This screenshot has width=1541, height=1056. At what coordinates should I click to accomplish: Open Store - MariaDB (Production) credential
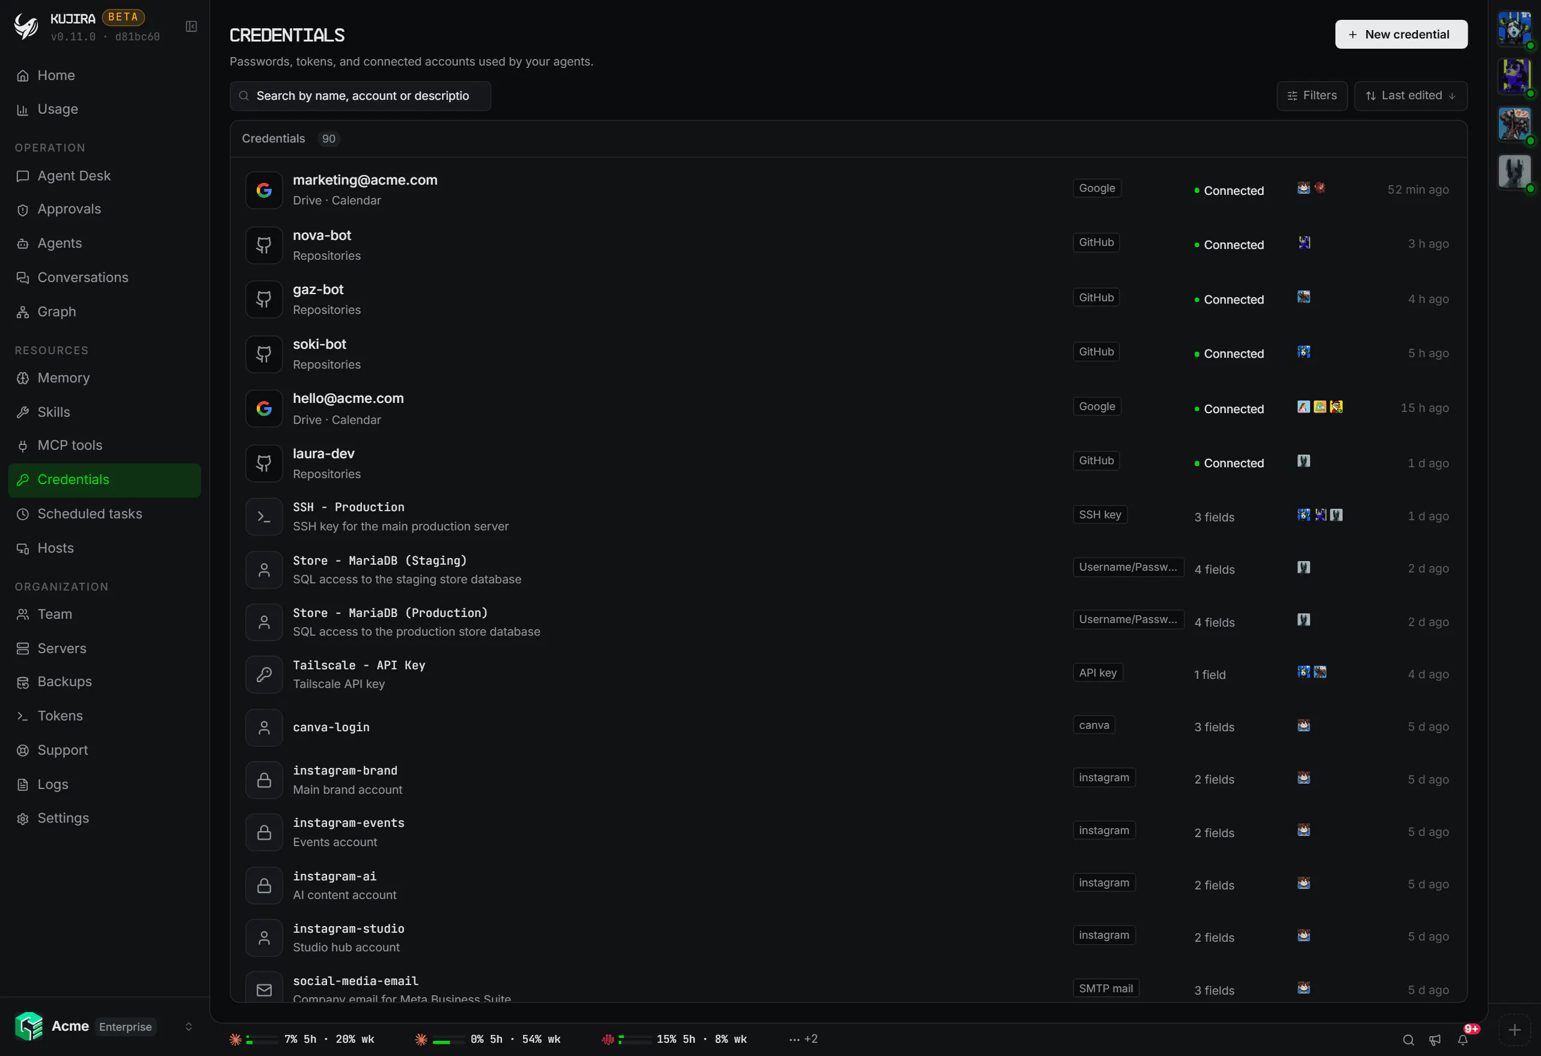pos(848,622)
